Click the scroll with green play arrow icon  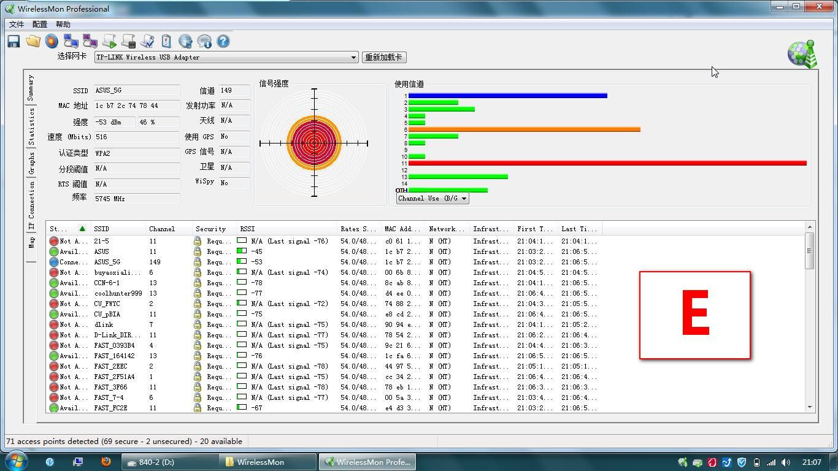(x=109, y=41)
